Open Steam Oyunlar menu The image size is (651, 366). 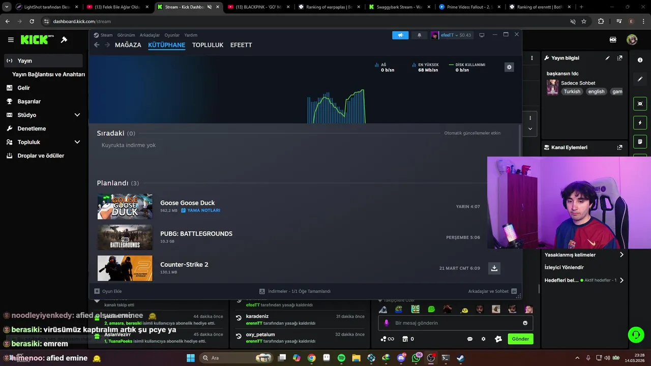tap(172, 35)
